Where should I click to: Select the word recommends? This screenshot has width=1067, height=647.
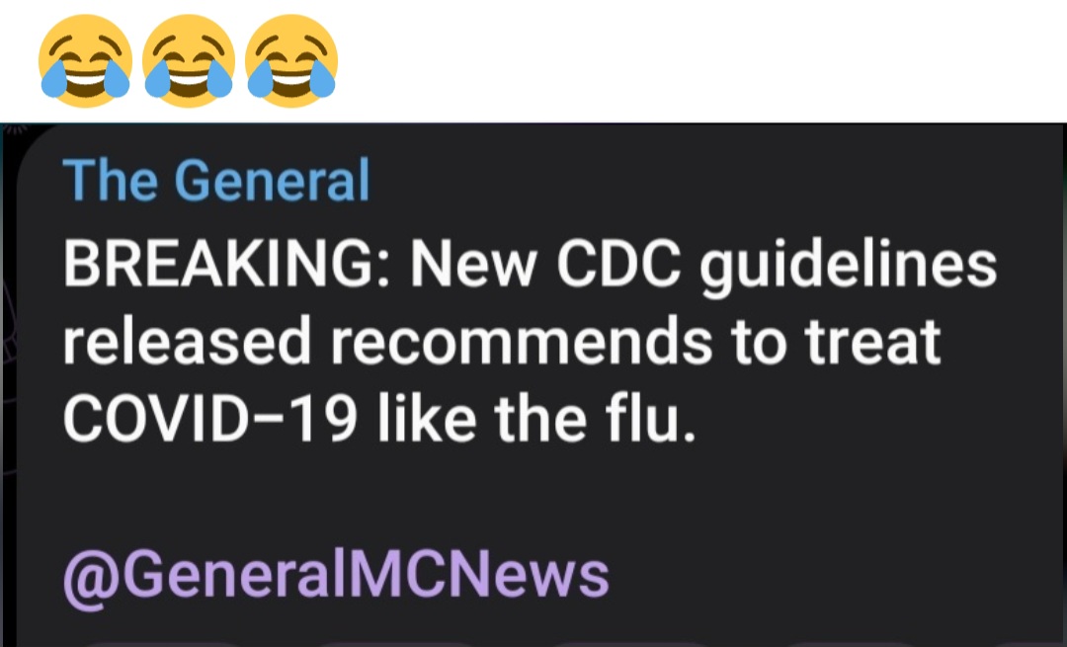pos(522,342)
